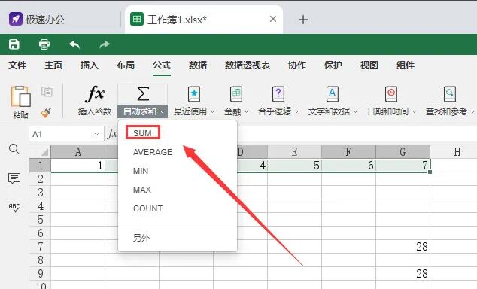Expand the 自动求和 dropdown arrow

point(163,112)
